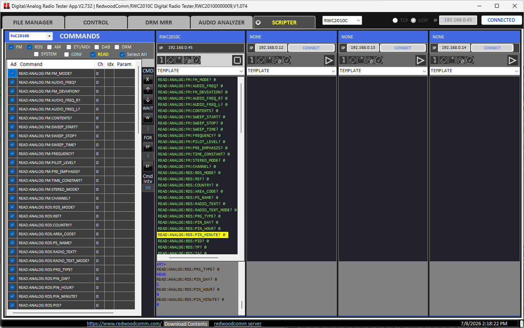
Task: Run the script in the 192.168.0.13 panel
Action: coord(421,60)
